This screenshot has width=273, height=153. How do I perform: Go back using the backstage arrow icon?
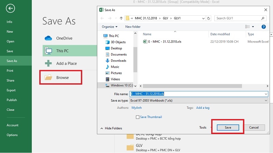tap(10, 8)
